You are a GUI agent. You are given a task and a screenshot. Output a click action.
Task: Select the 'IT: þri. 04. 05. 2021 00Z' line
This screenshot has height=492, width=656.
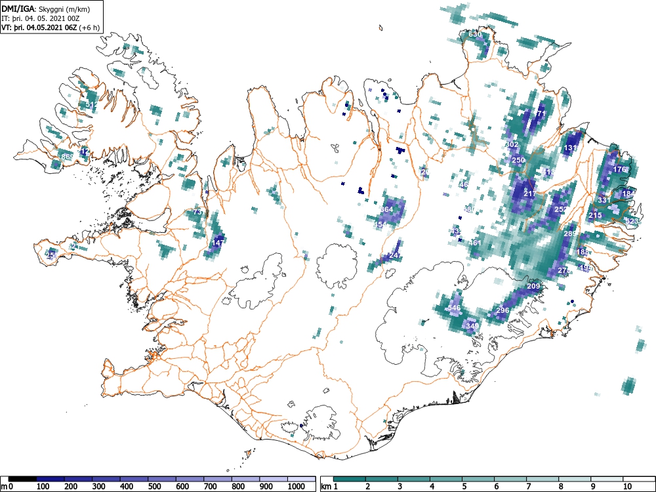pos(41,18)
